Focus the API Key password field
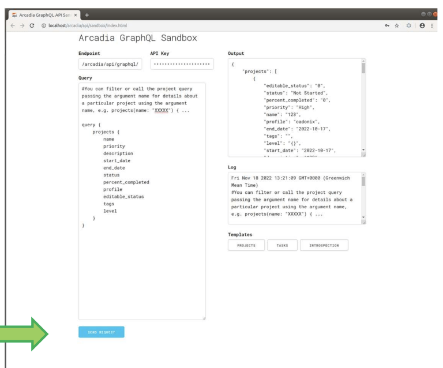443x368 pixels. (182, 64)
